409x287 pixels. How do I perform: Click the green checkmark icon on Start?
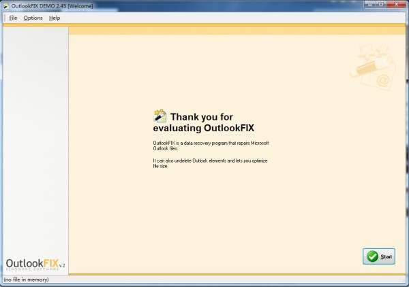pos(372,256)
